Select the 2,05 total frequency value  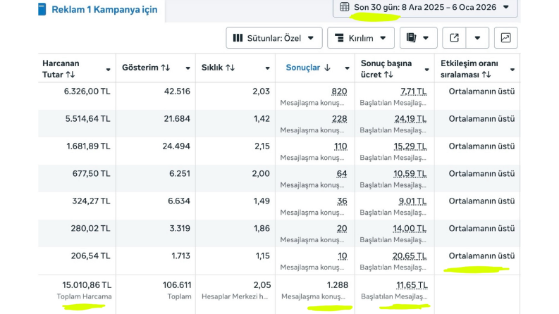pyautogui.click(x=262, y=285)
